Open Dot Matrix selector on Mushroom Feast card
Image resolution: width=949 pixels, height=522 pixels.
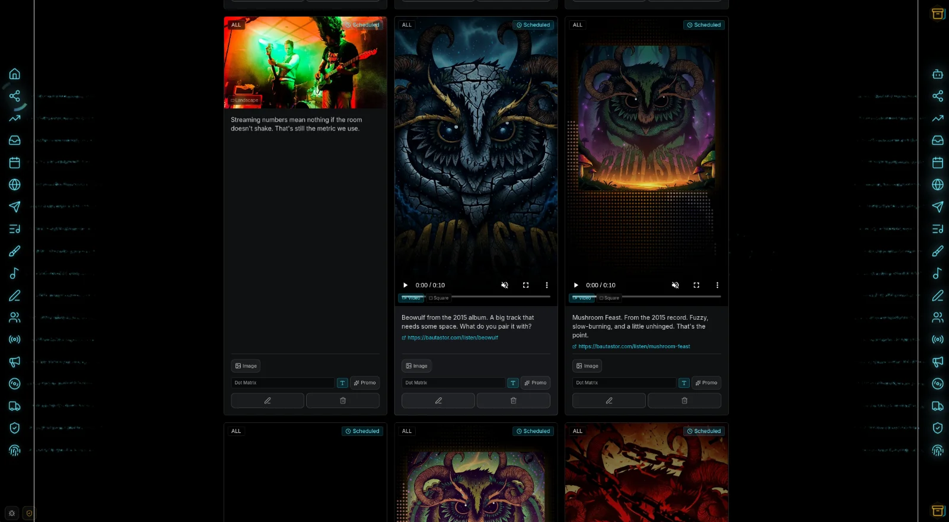pos(624,383)
